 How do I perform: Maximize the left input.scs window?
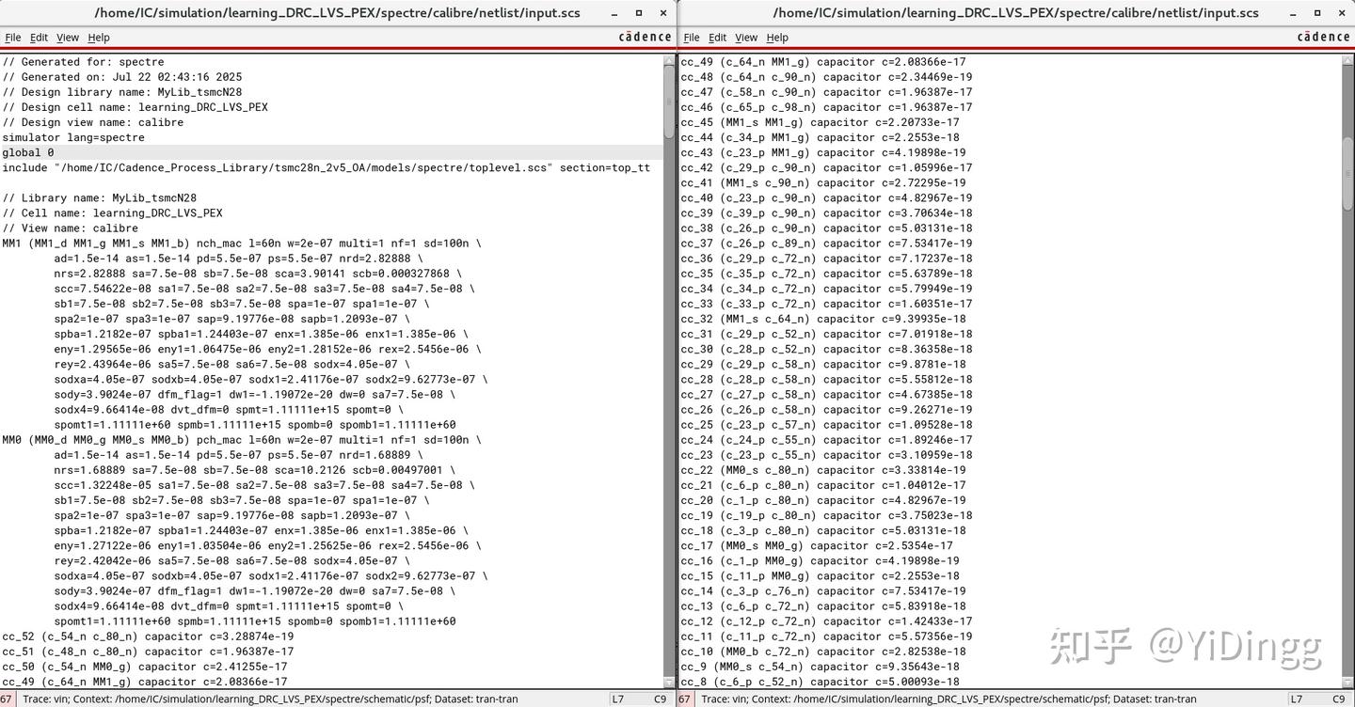click(x=639, y=13)
